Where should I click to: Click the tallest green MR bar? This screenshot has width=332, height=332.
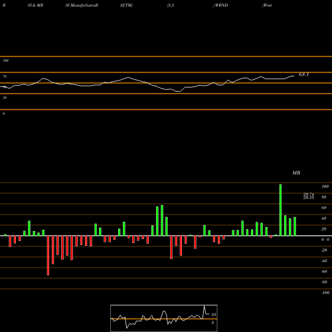tap(280, 210)
